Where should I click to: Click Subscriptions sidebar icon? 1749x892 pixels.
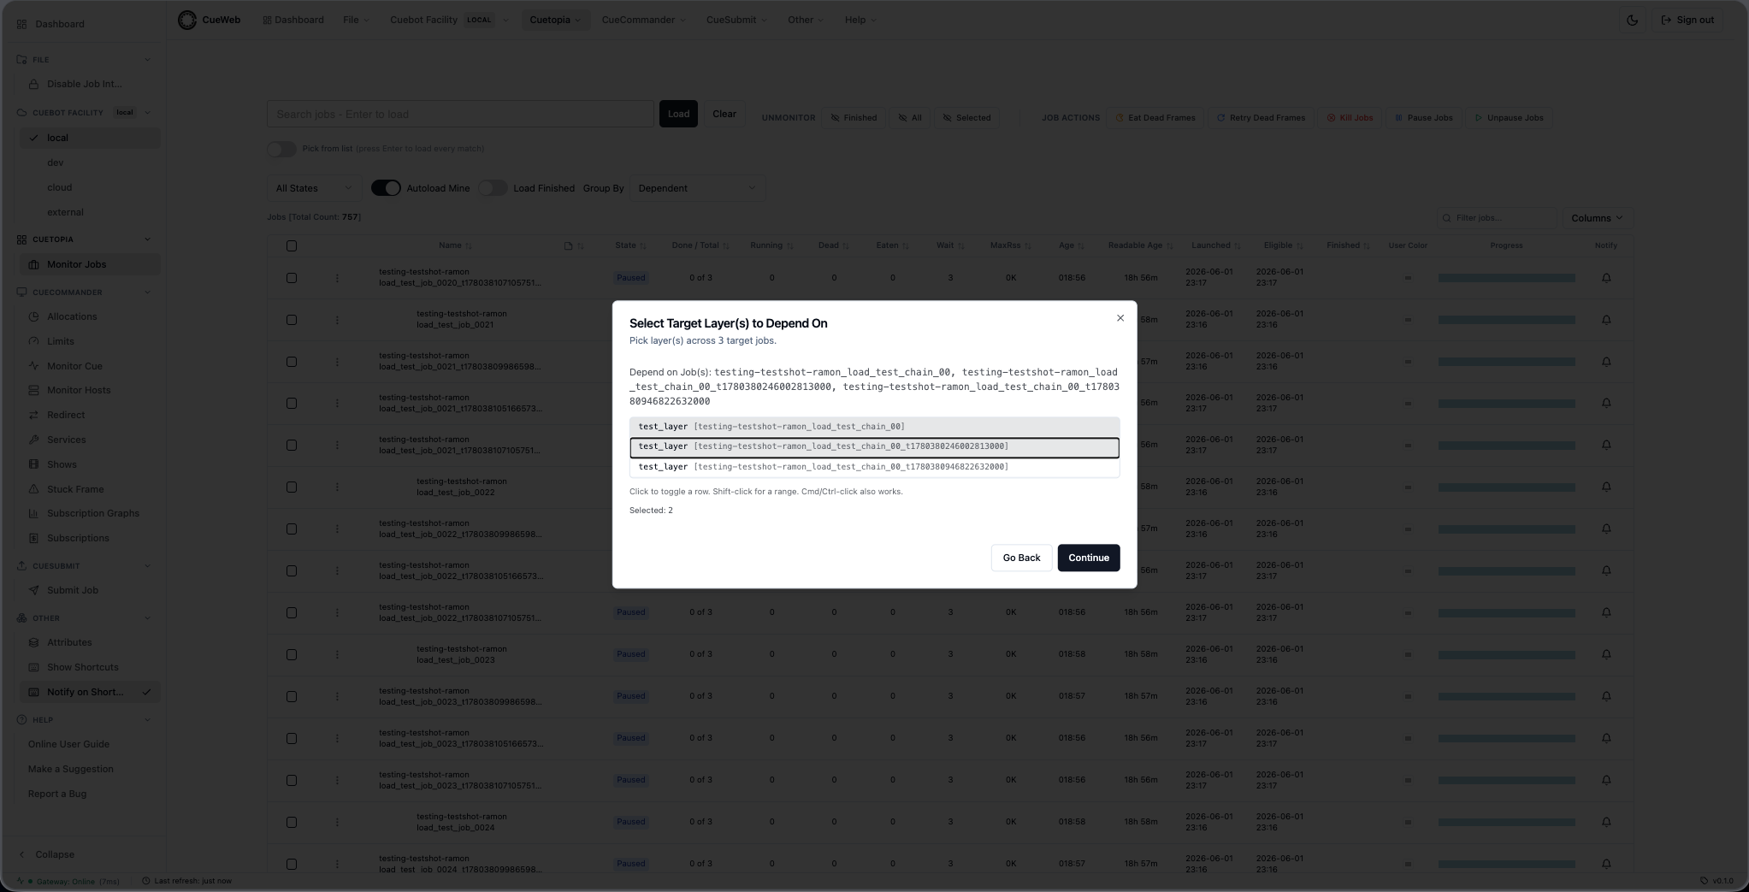point(33,538)
